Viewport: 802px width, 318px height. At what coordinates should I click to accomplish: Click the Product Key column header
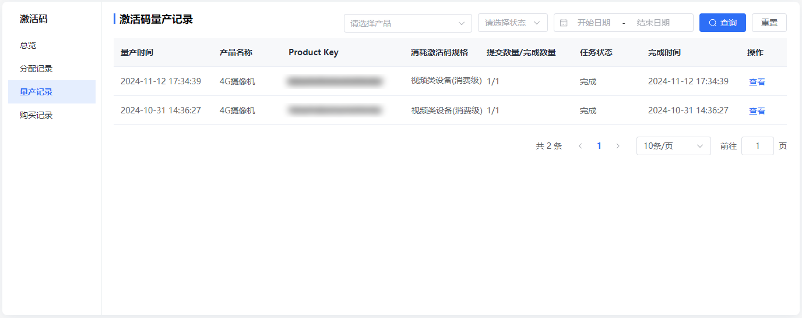[314, 52]
